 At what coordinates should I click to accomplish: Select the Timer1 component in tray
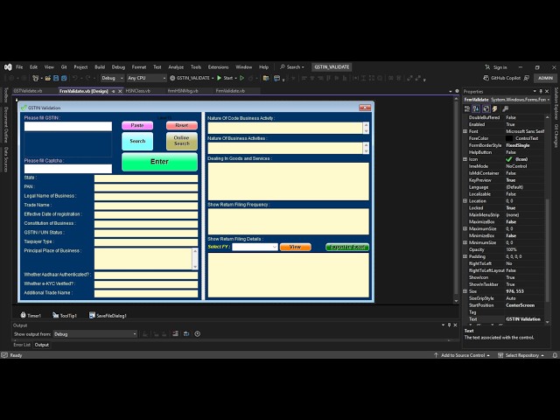[31, 315]
